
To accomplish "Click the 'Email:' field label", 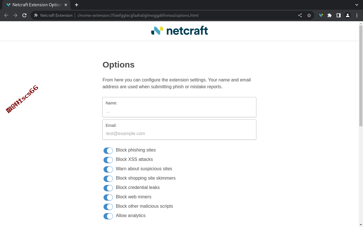I will pyautogui.click(x=111, y=125).
